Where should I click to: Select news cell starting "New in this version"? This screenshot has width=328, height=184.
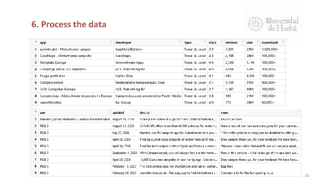click(x=260, y=153)
